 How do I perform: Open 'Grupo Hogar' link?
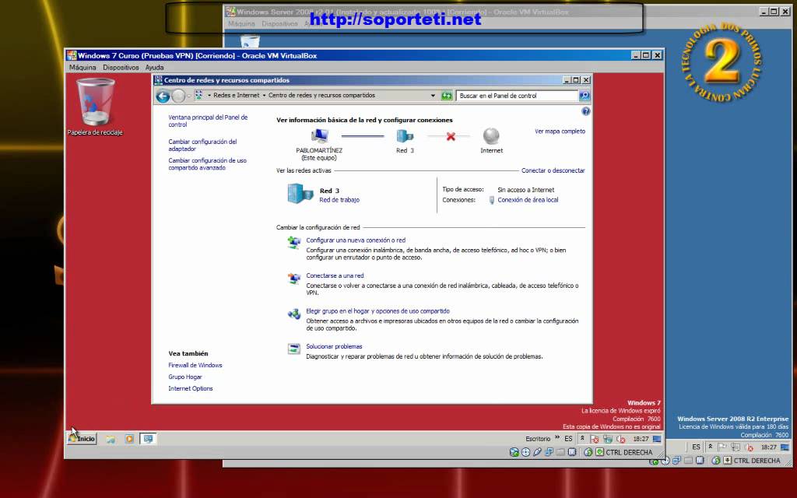[185, 377]
